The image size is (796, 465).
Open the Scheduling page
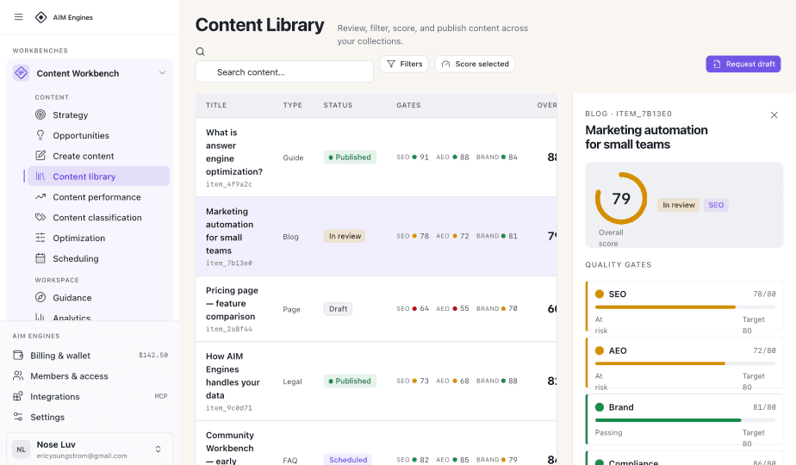(98, 258)
